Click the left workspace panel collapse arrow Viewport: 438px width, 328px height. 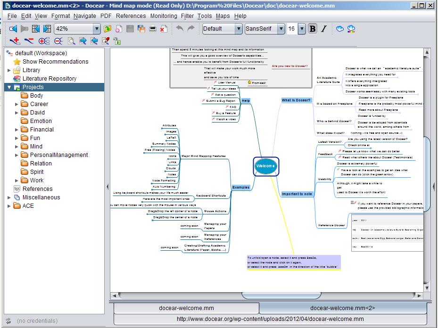(107, 187)
